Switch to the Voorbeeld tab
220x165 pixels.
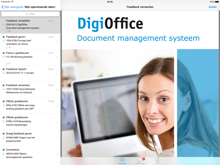click(x=122, y=161)
